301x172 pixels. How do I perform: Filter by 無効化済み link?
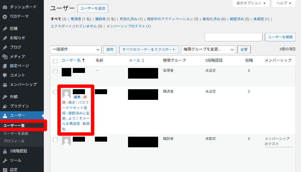pyautogui.click(x=211, y=19)
